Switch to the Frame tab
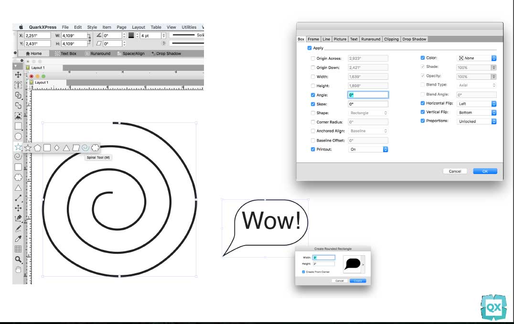The image size is (514, 324). point(313,39)
